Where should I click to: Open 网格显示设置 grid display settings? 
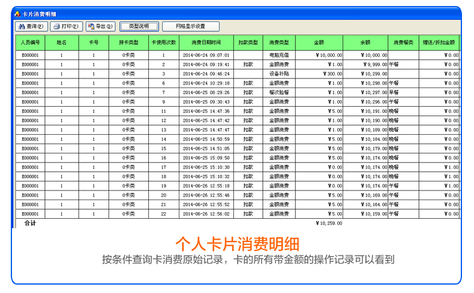click(x=190, y=26)
